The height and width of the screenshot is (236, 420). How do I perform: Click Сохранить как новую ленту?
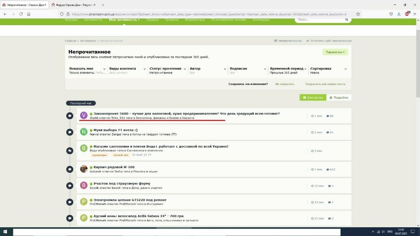(325, 84)
